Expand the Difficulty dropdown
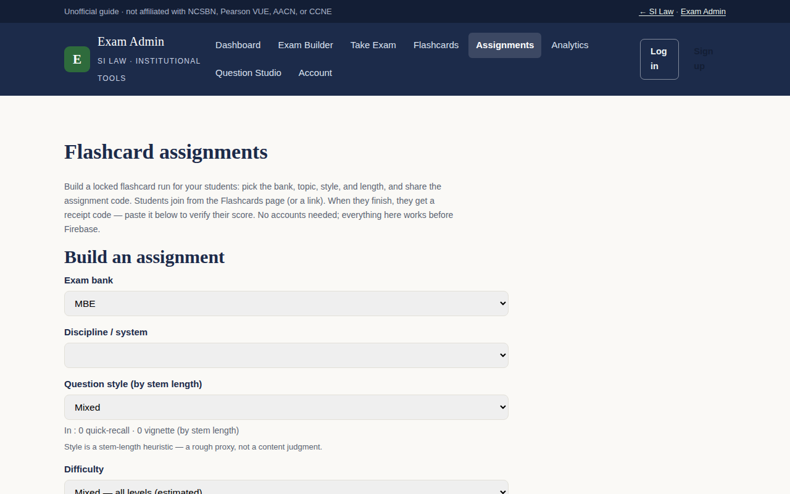 [286, 487]
